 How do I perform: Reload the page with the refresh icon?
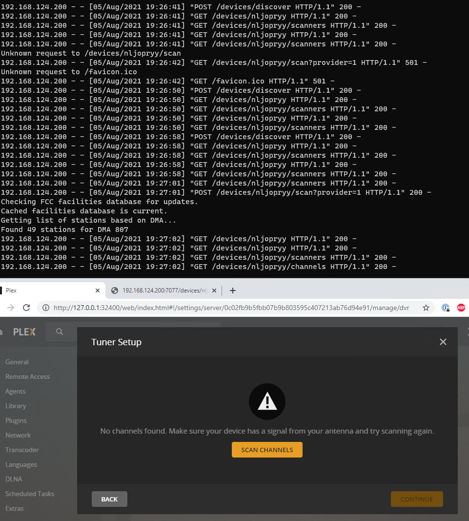pos(26,308)
